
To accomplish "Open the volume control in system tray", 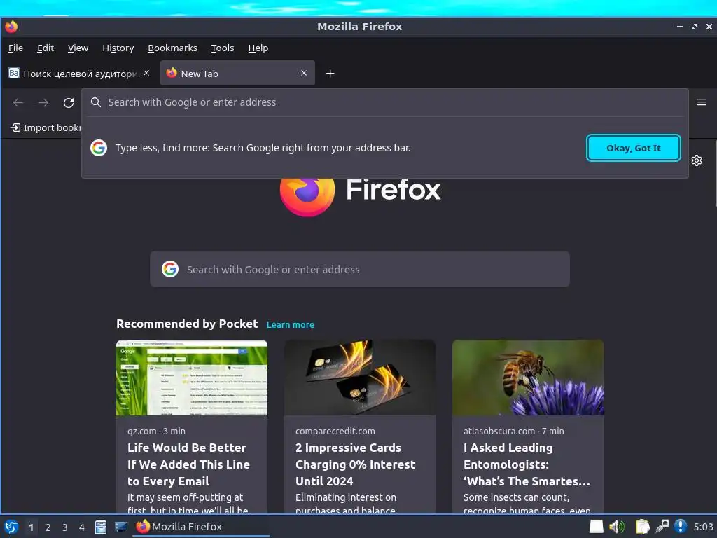I will pyautogui.click(x=617, y=527).
